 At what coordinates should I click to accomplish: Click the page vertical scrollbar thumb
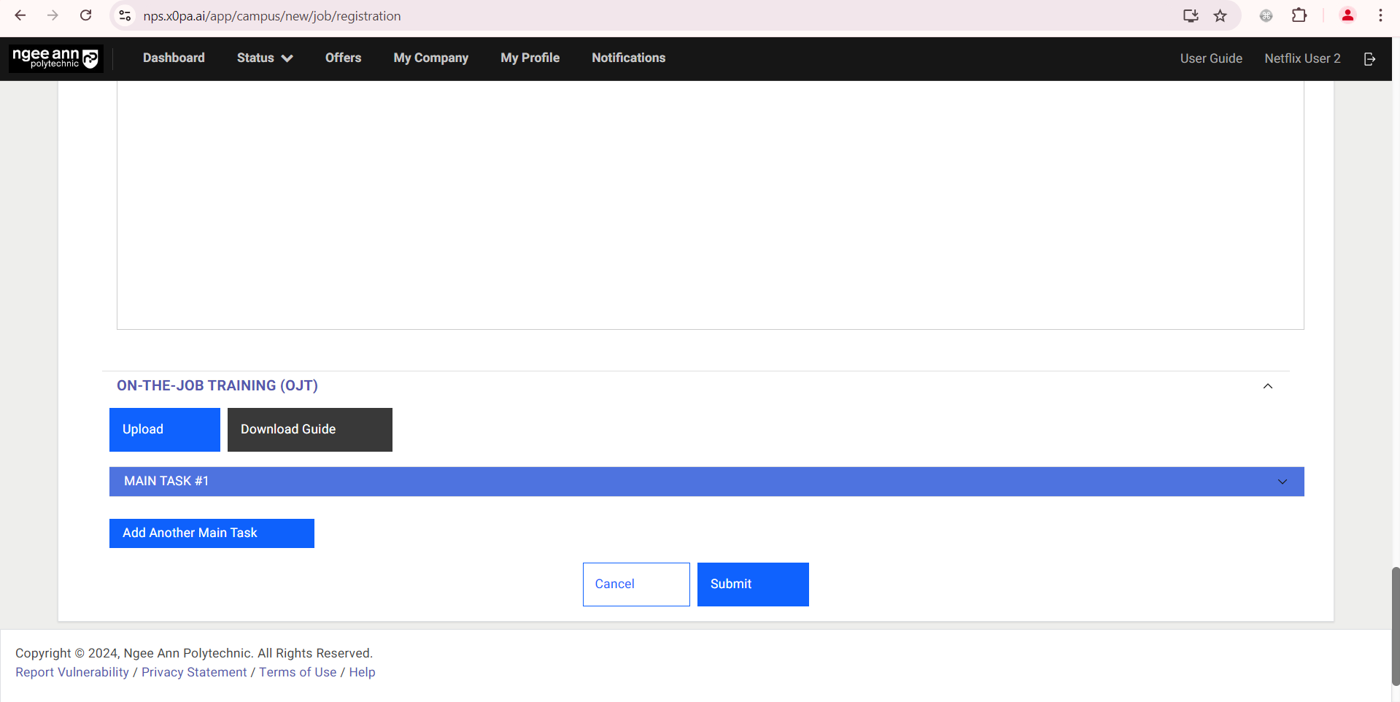(1395, 625)
